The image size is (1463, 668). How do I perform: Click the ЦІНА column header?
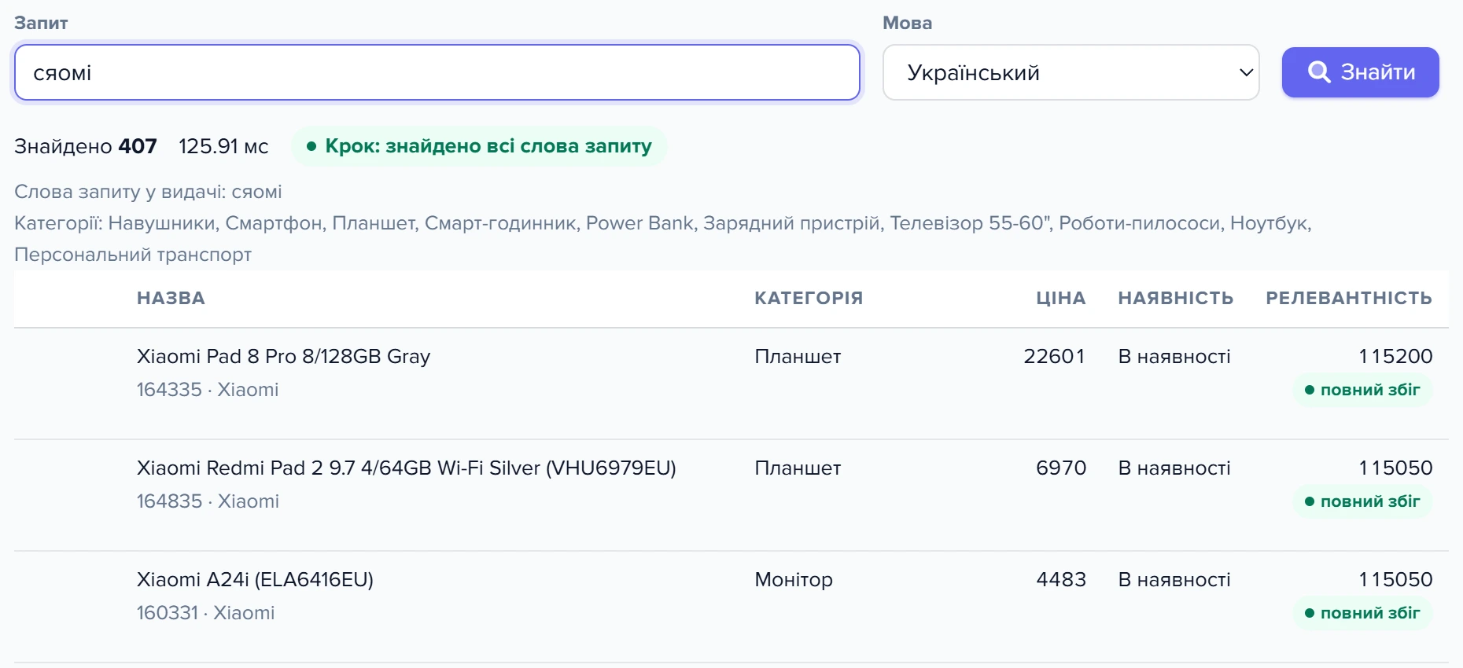click(x=1060, y=298)
